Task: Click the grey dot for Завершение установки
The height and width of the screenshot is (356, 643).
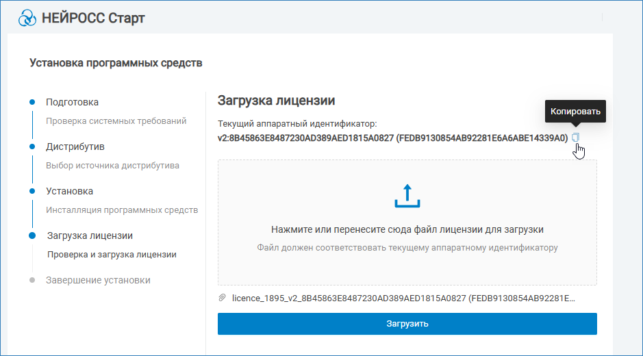Action: [x=32, y=280]
